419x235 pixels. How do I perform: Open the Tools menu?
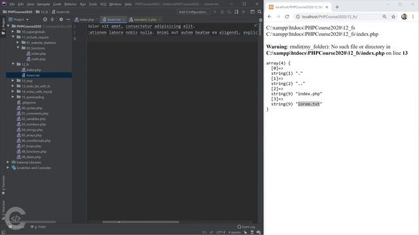coord(93,5)
